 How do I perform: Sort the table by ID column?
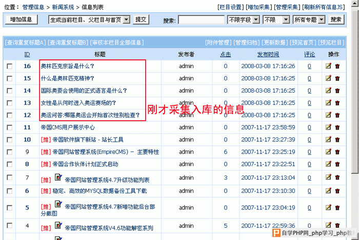tap(27, 54)
